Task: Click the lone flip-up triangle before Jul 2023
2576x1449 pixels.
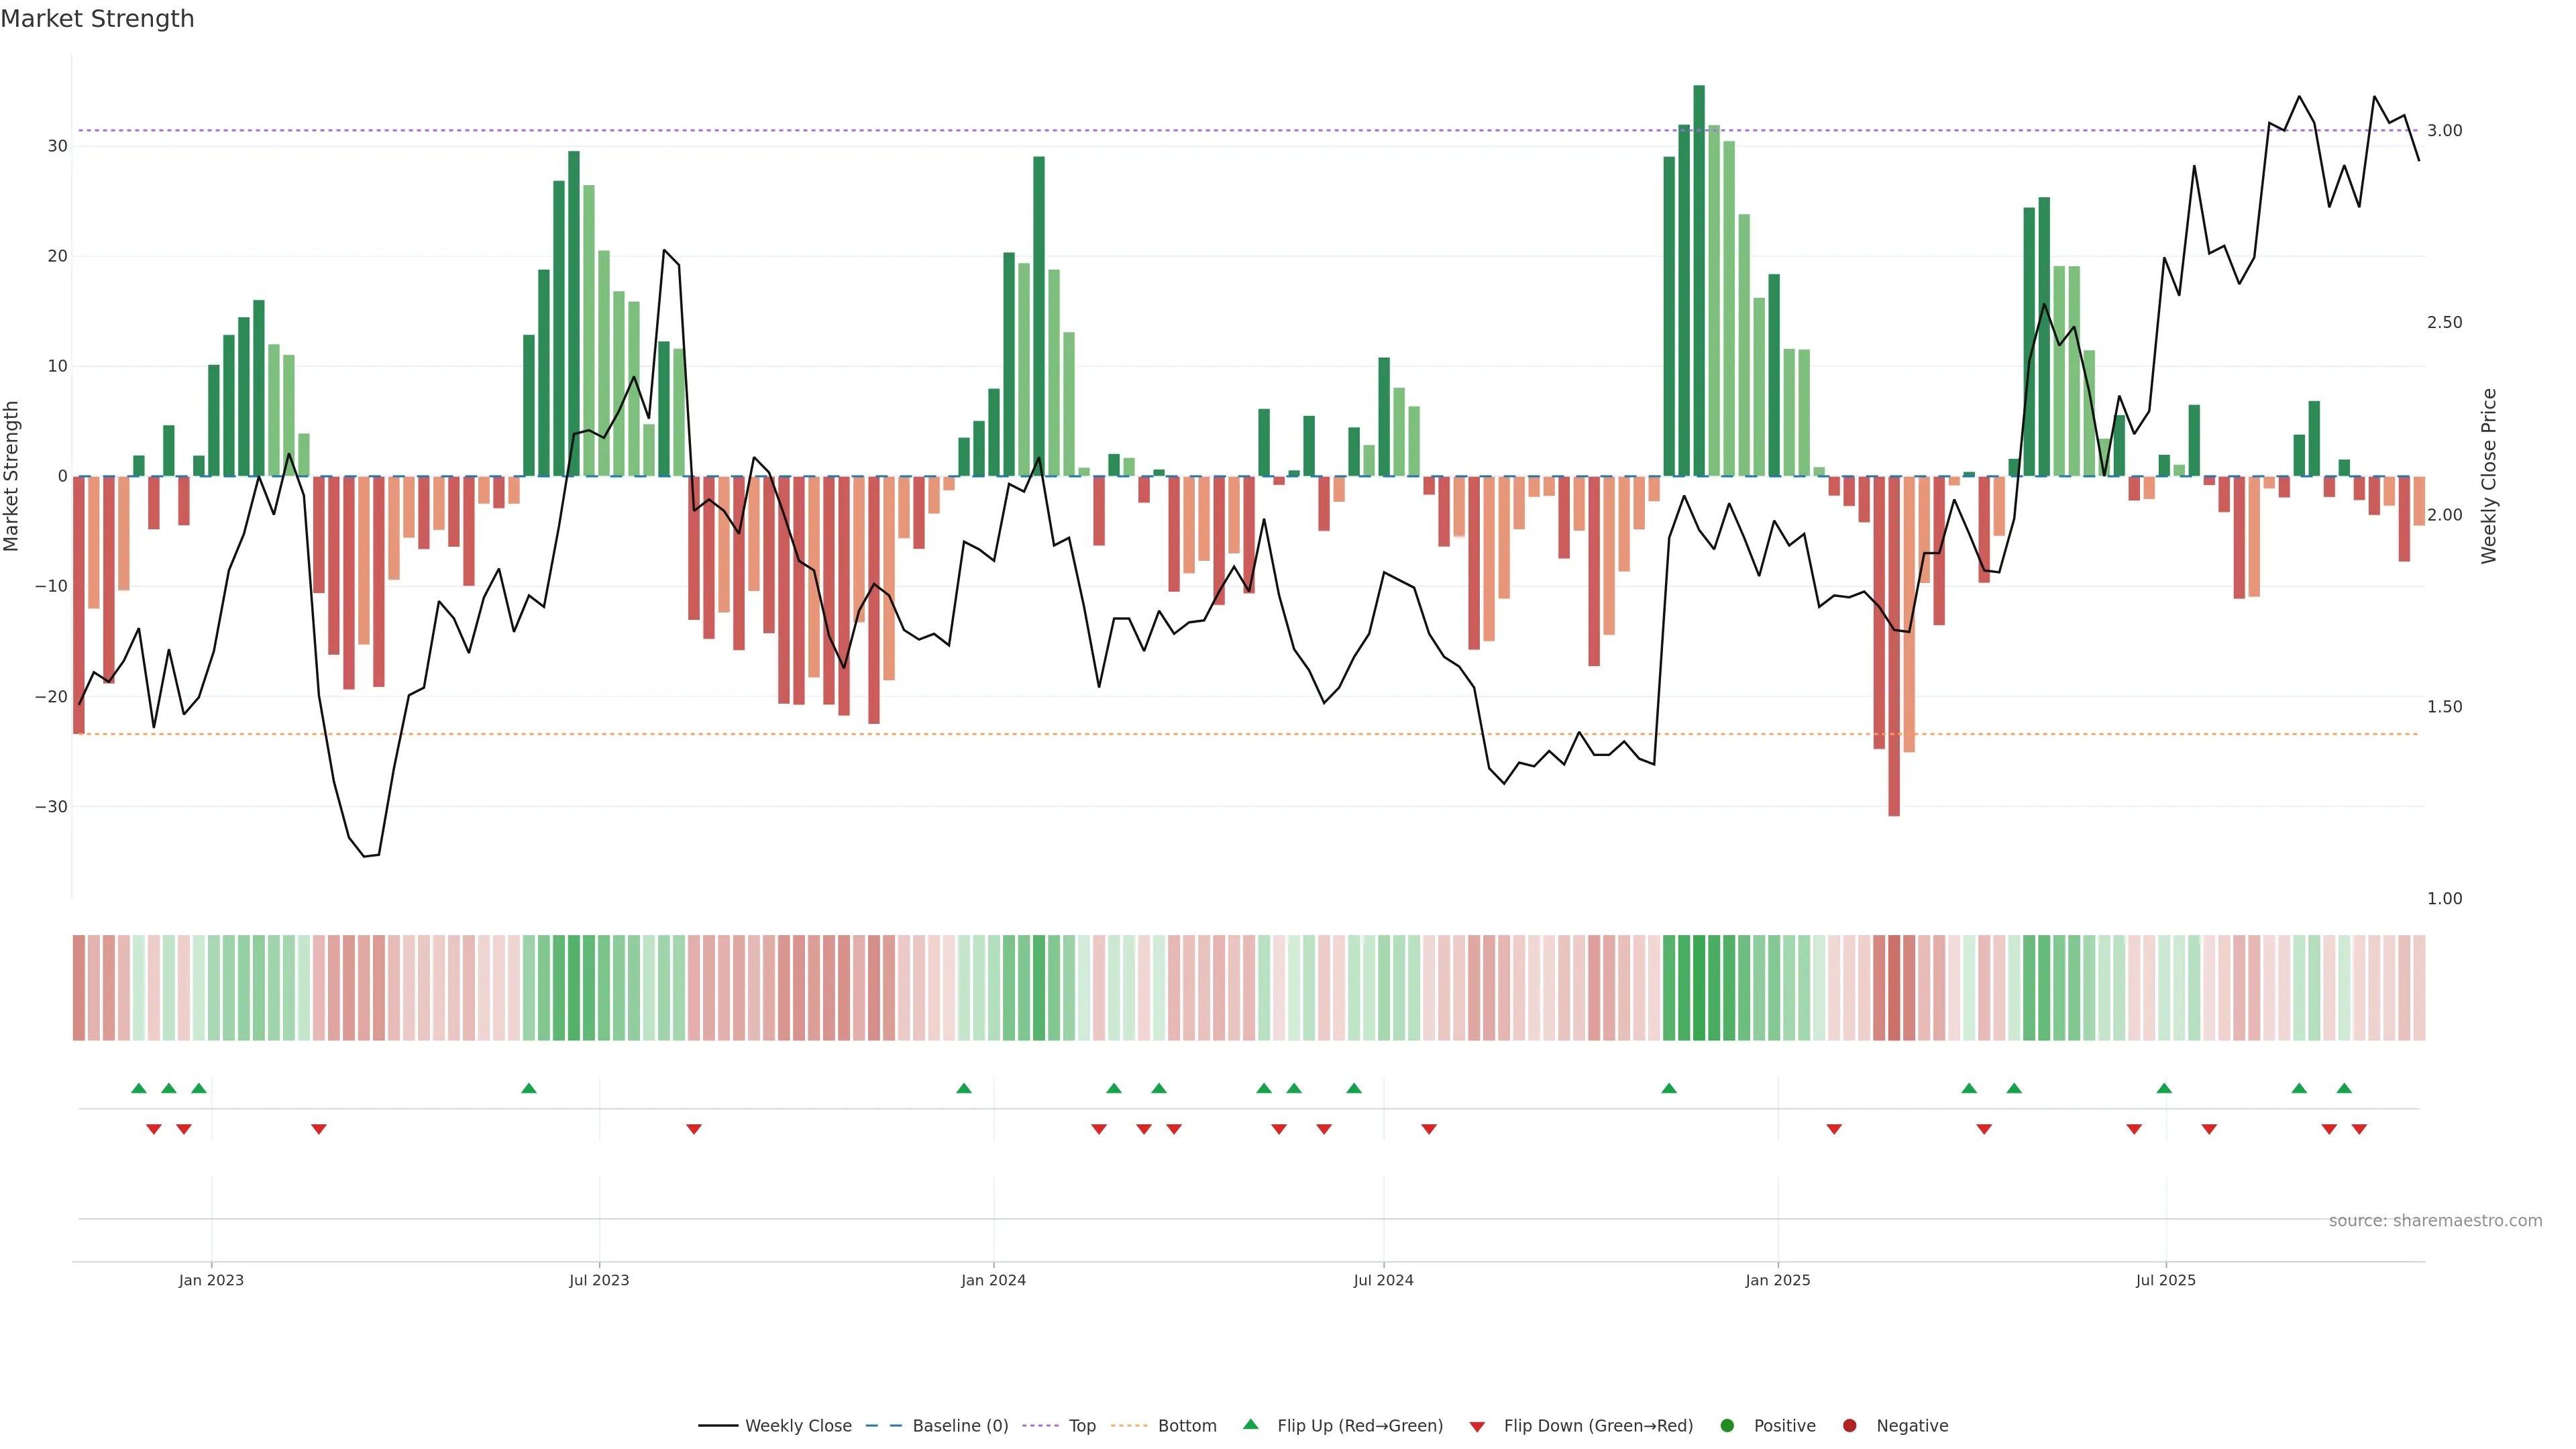Action: point(529,1088)
